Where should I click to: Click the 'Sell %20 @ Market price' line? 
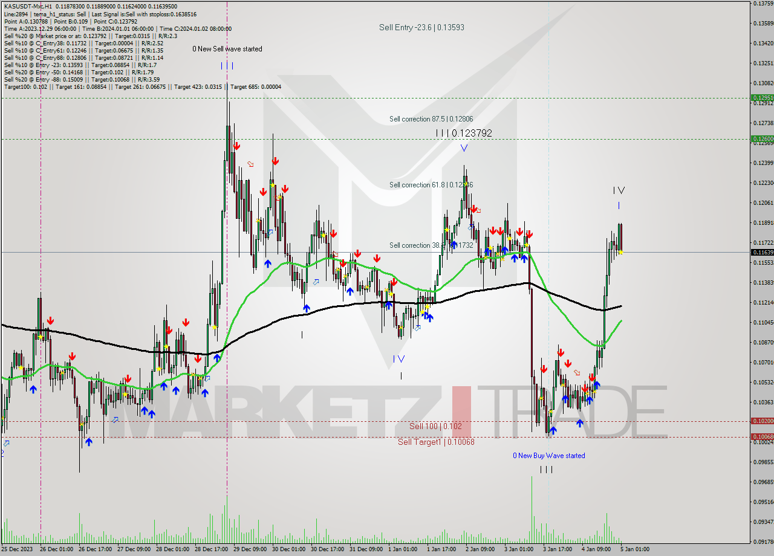point(89,36)
